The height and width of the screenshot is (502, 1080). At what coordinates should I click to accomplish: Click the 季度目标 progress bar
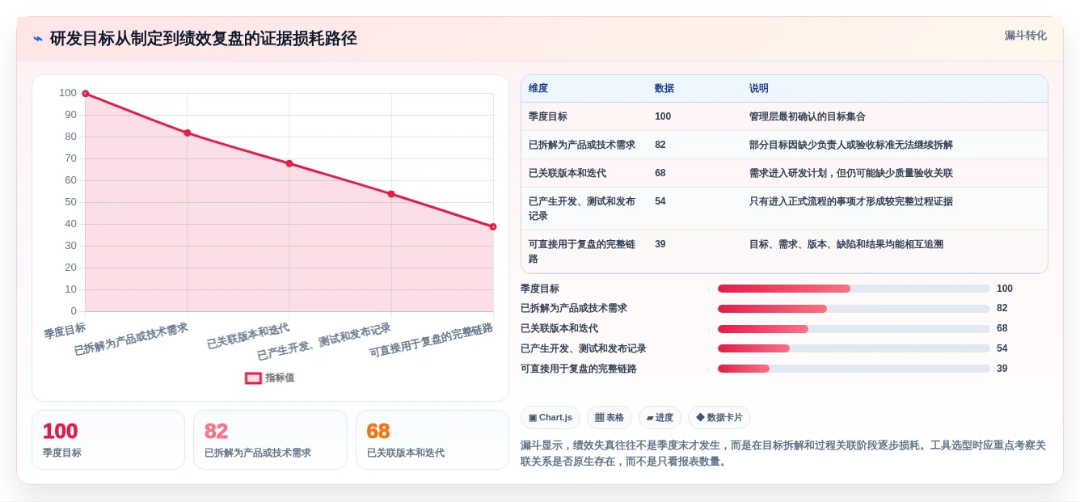[x=854, y=289]
